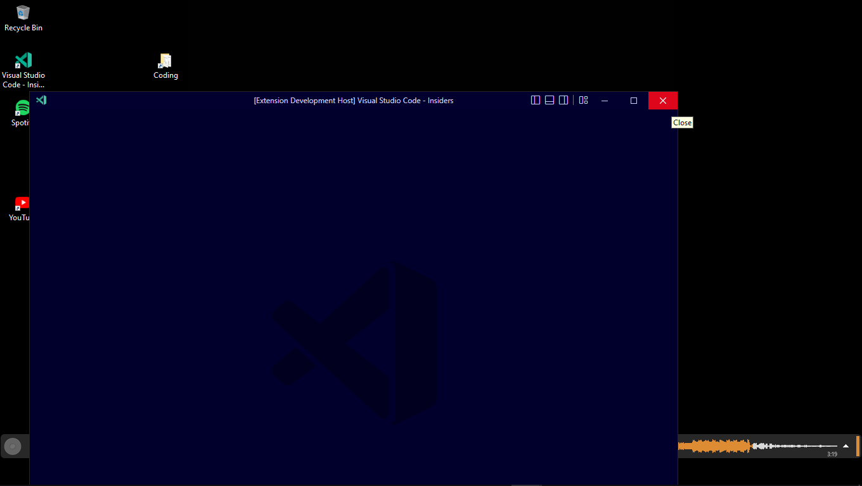Screen dimensions: 862x486
Task: Seek in the music player's orange waveform
Action: (714, 446)
